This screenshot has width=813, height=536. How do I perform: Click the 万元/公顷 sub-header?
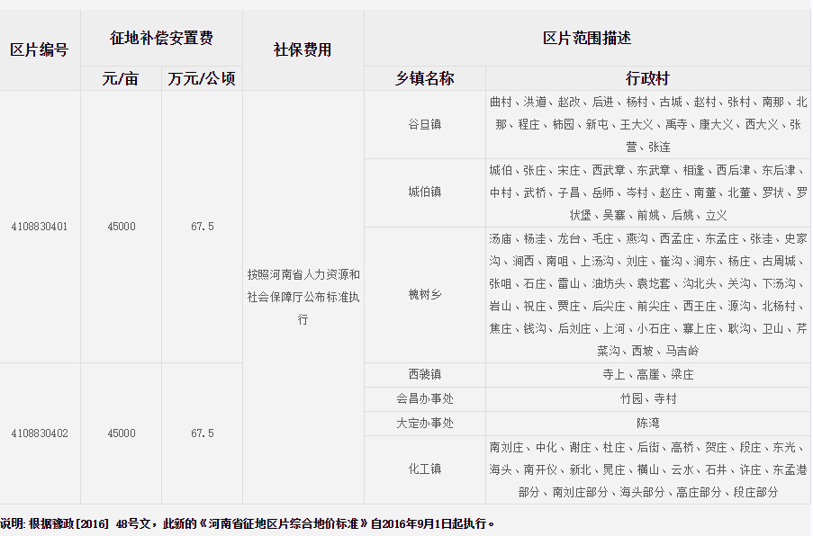pos(202,79)
